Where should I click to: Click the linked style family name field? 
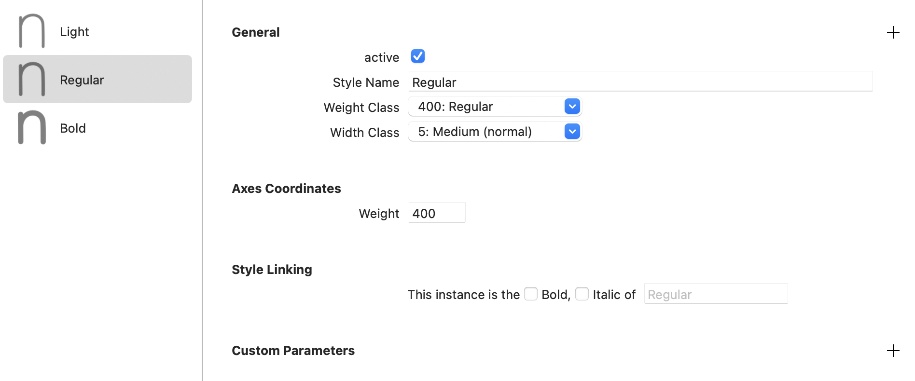tap(716, 294)
